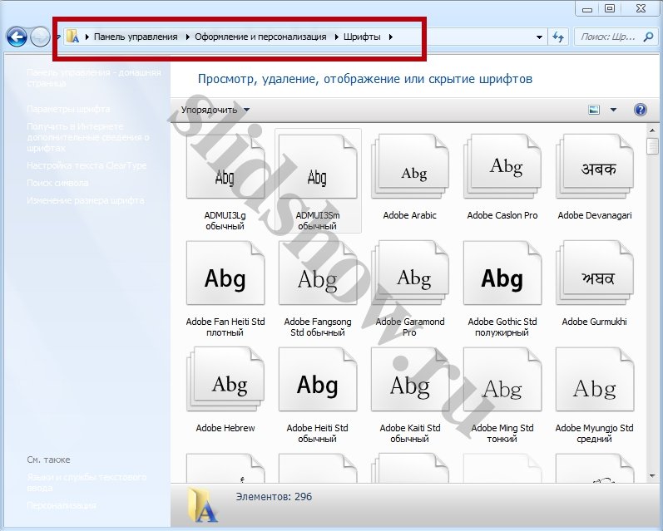This screenshot has height=531, width=663.
Task: Click the magnifier search icon
Action: click(x=648, y=37)
